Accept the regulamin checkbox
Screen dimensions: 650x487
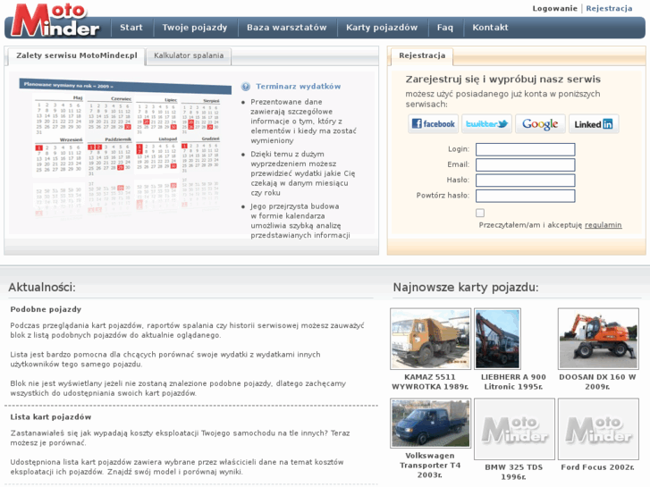pyautogui.click(x=480, y=213)
